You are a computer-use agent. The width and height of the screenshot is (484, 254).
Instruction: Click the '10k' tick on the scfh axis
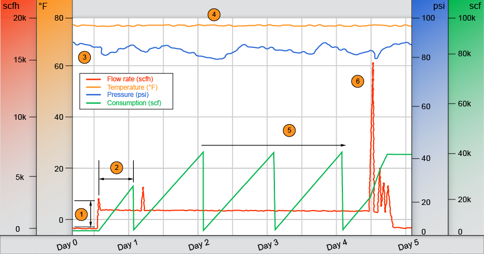(x=20, y=117)
